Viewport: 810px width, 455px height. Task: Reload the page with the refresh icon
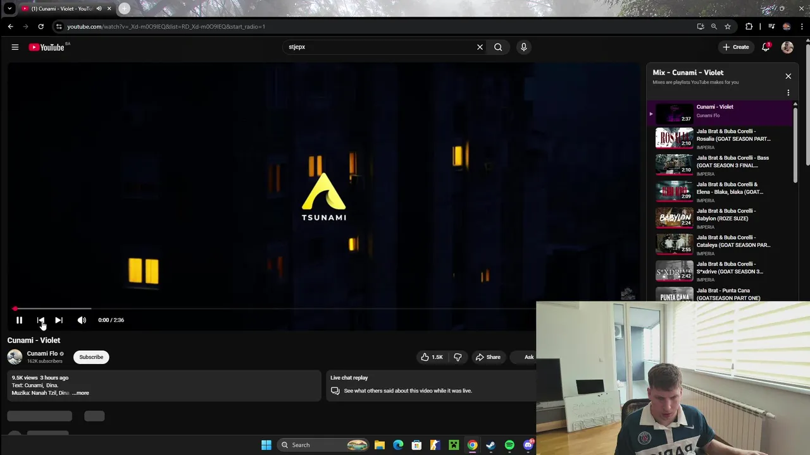[40, 27]
